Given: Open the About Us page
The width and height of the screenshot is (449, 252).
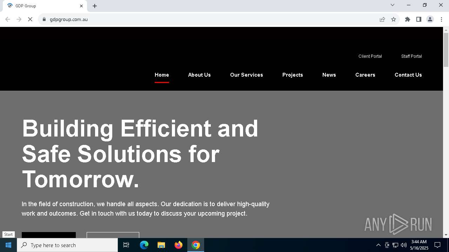Looking at the screenshot, I should click(199, 75).
